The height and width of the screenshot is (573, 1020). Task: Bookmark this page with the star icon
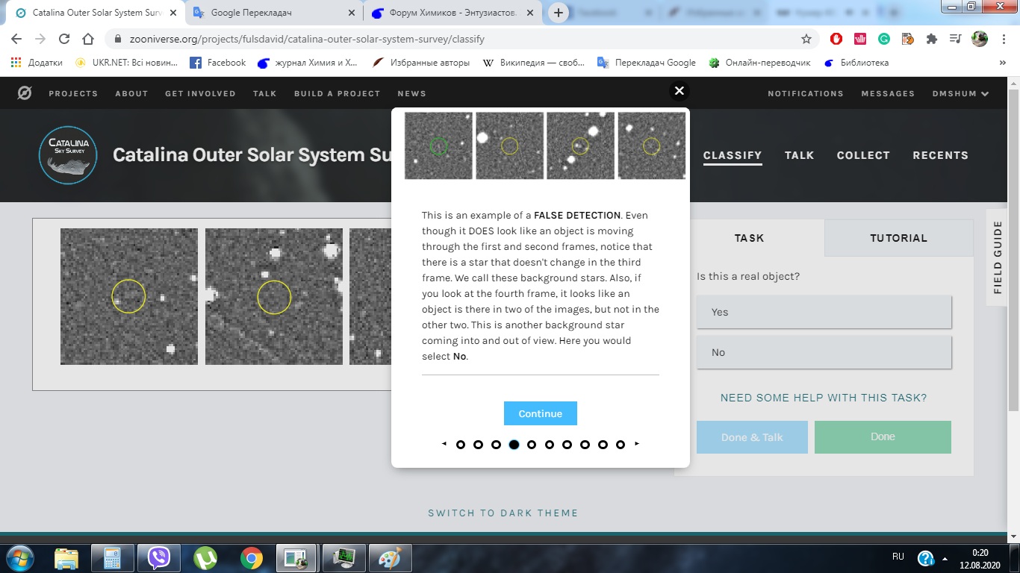[806, 39]
